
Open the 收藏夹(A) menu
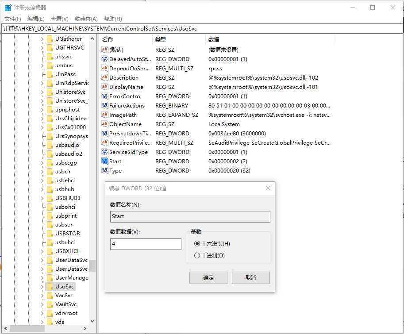(86, 19)
